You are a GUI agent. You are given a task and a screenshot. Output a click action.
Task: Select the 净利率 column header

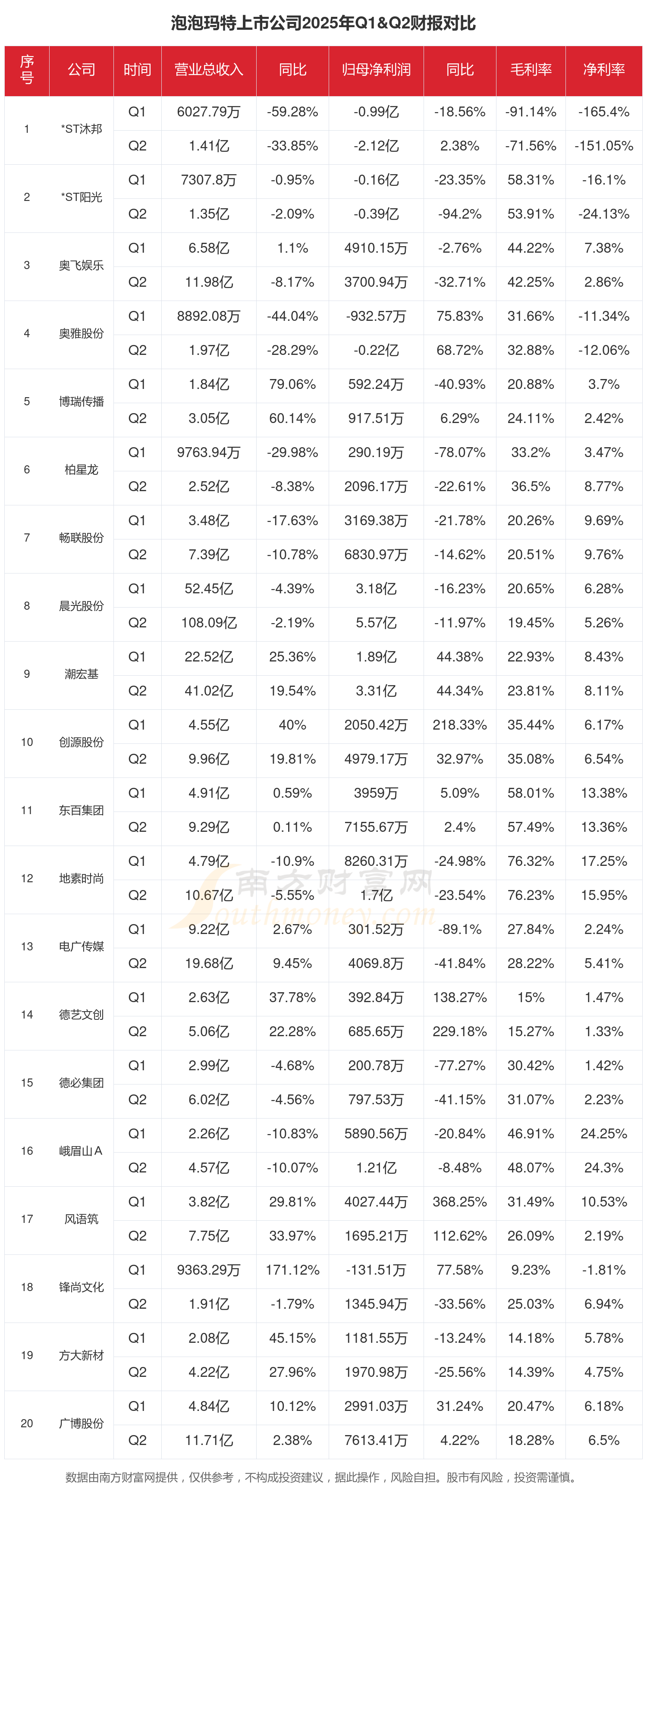point(603,70)
